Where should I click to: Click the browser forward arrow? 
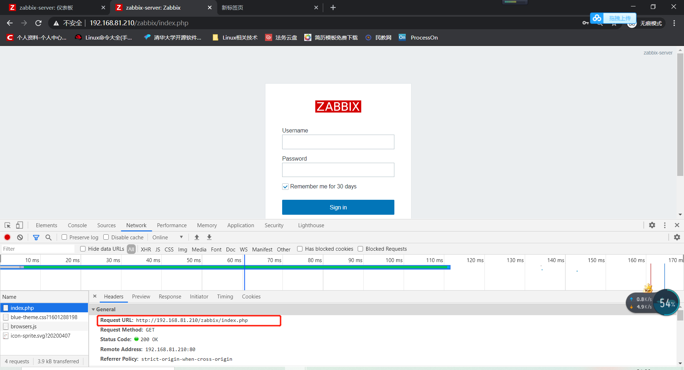[x=24, y=23]
